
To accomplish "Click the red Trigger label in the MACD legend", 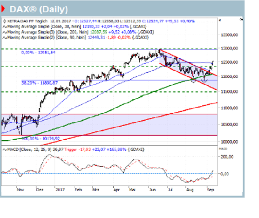I will point(70,150).
